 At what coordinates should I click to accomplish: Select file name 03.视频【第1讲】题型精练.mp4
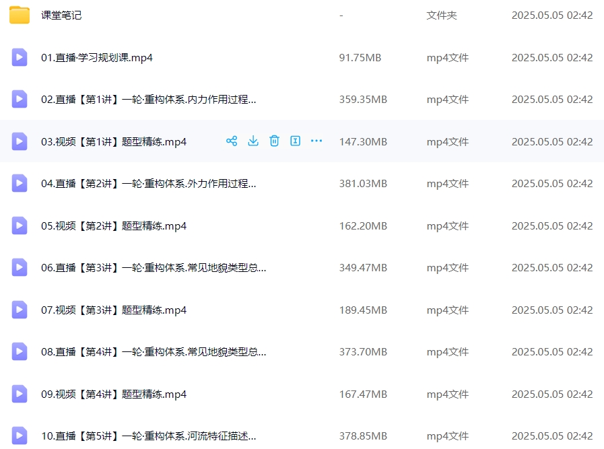point(114,142)
